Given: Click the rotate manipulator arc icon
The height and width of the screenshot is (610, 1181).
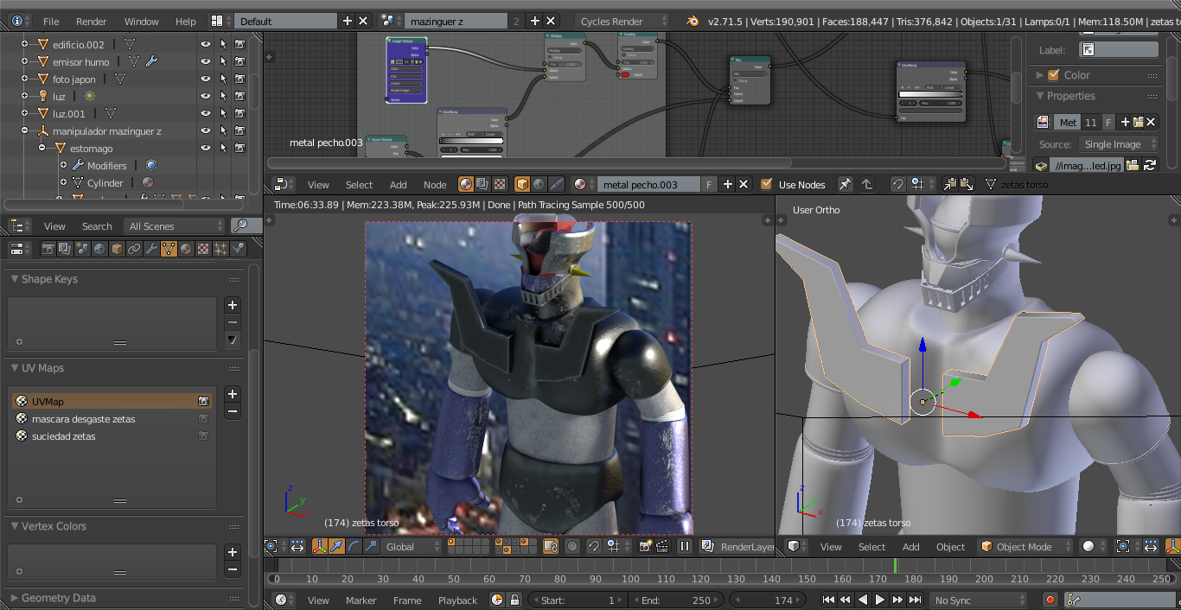Looking at the screenshot, I should 354,546.
